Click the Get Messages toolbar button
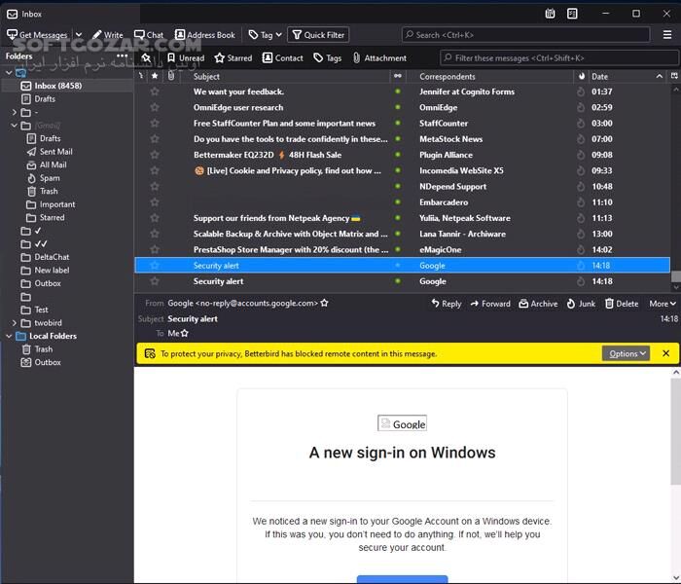Image resolution: width=681 pixels, height=584 pixels. click(x=39, y=35)
